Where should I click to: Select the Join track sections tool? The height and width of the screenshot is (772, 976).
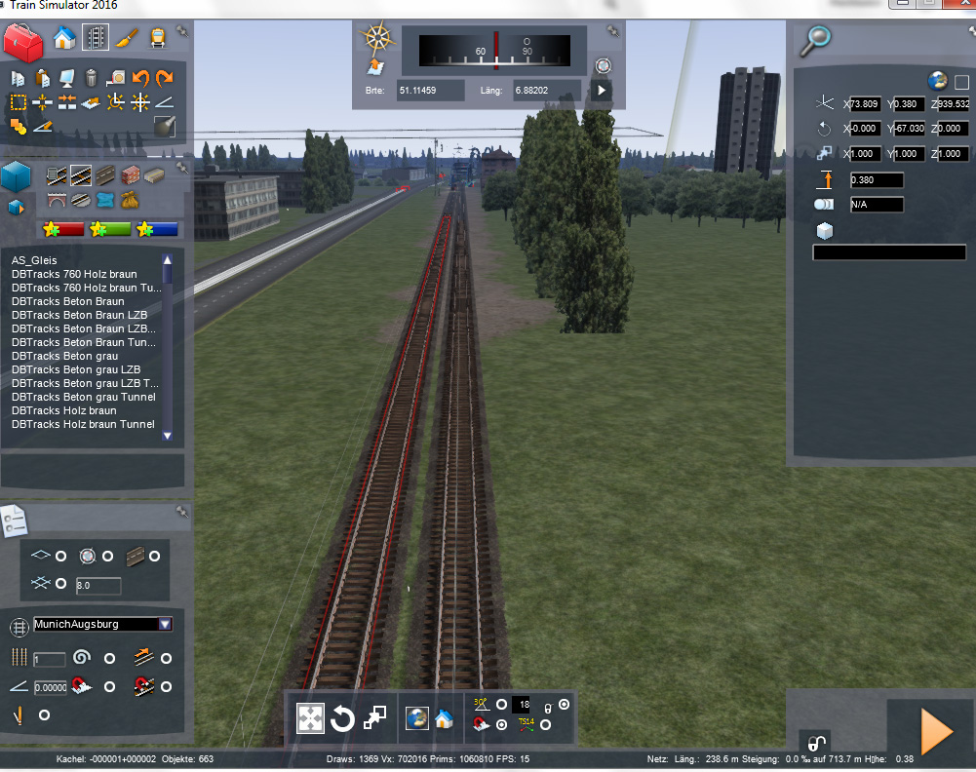click(66, 102)
